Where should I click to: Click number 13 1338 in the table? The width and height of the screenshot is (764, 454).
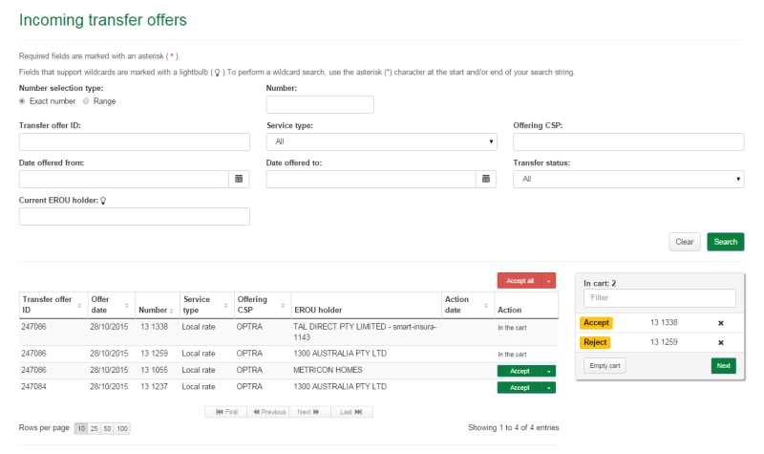pos(154,327)
